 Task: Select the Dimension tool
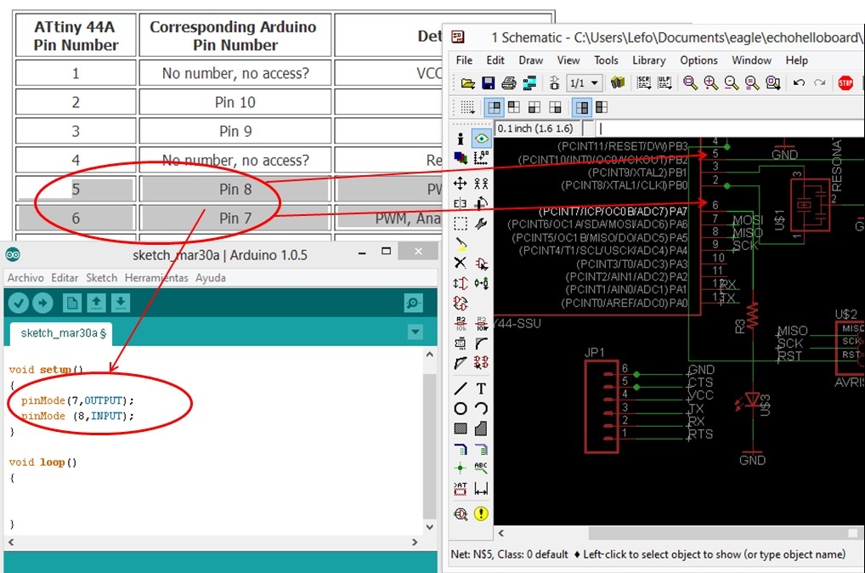coord(481,489)
